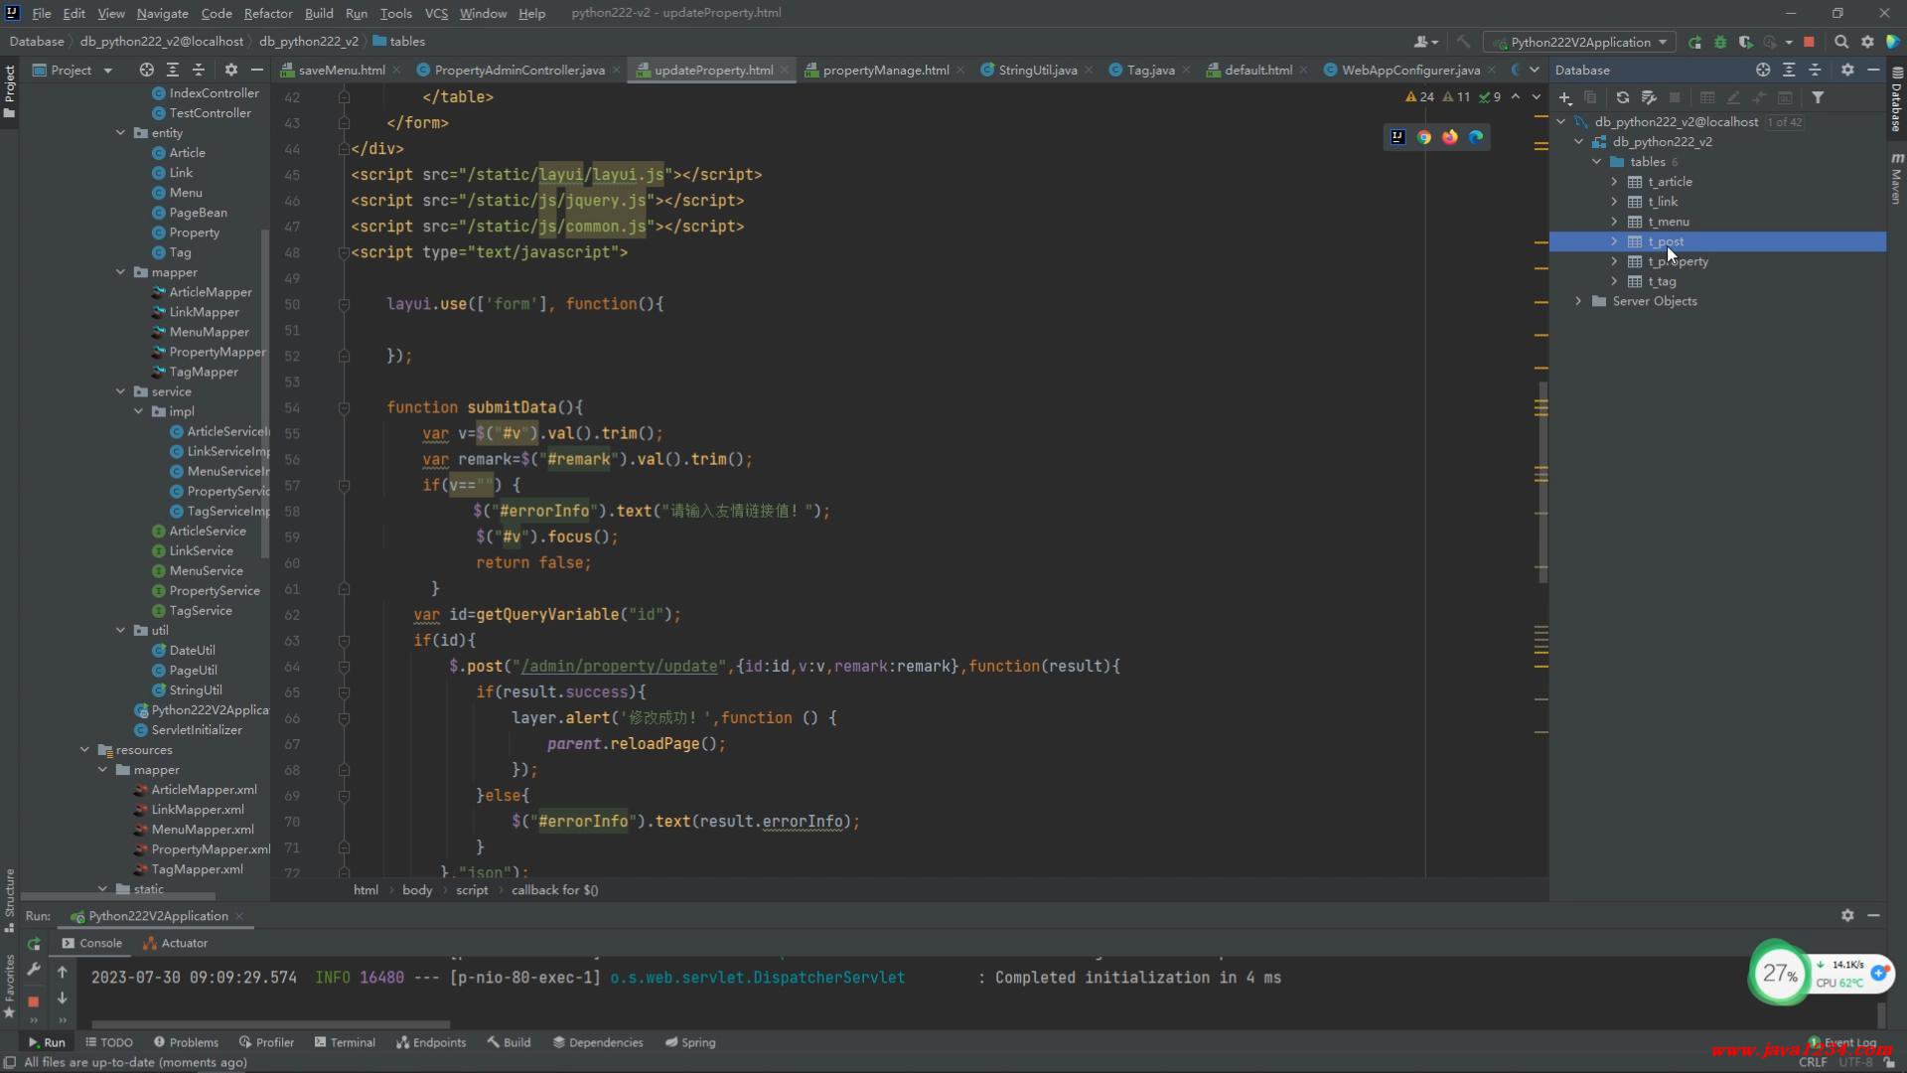The width and height of the screenshot is (1907, 1073).
Task: Preview the page in Chrome browser
Action: click(x=1423, y=137)
